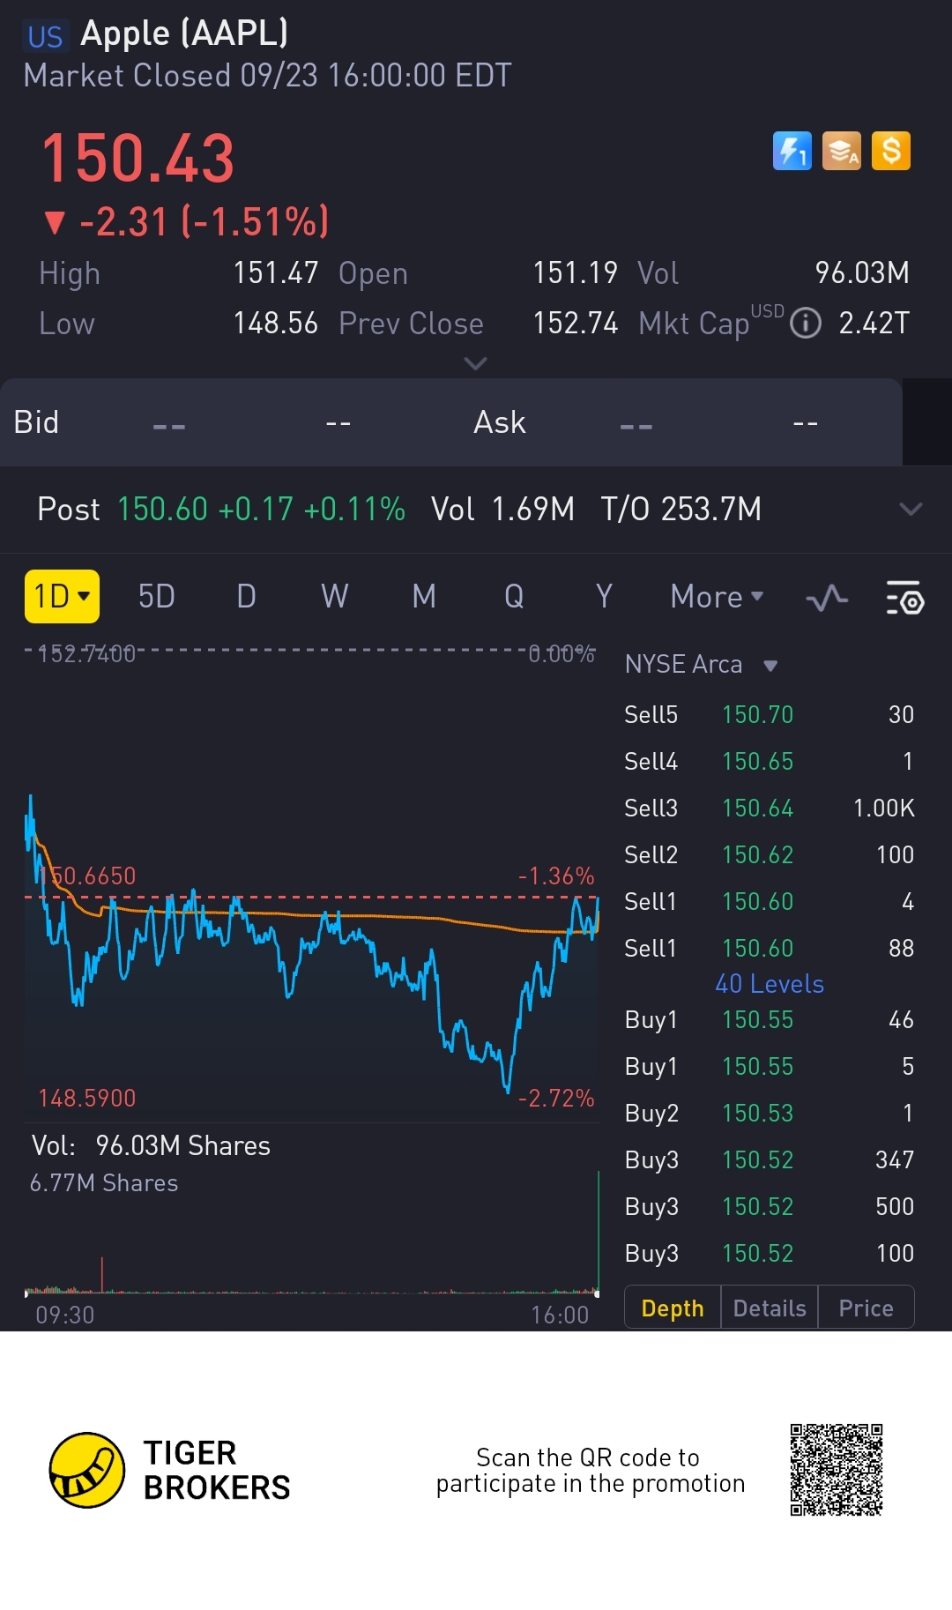Tap the T/O 253.7M value
Viewport: 952px width, 1610px height.
(x=681, y=509)
